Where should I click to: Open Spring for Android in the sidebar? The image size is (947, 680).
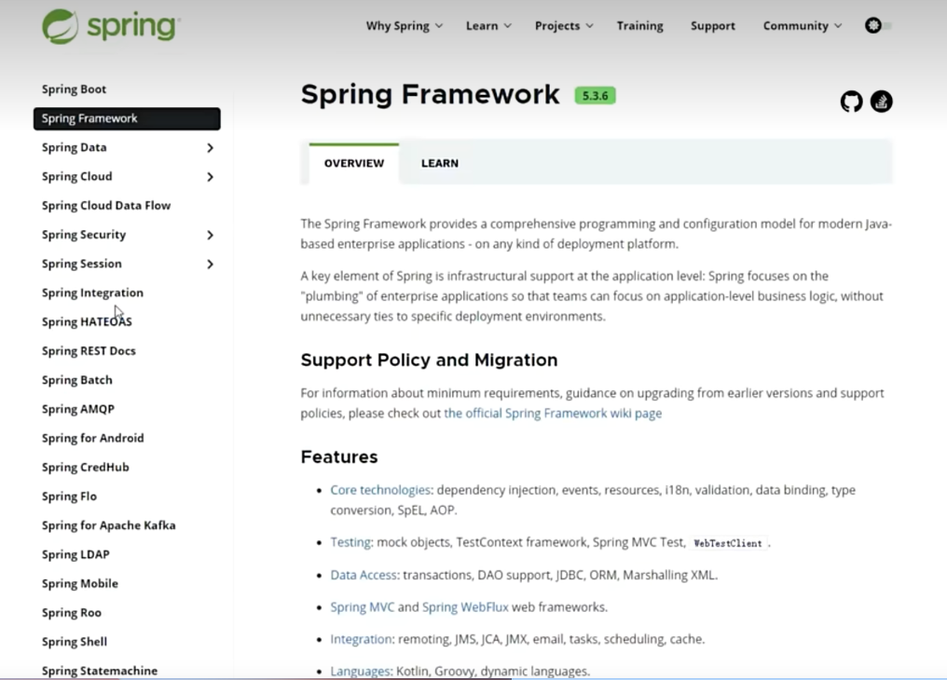pyautogui.click(x=92, y=438)
